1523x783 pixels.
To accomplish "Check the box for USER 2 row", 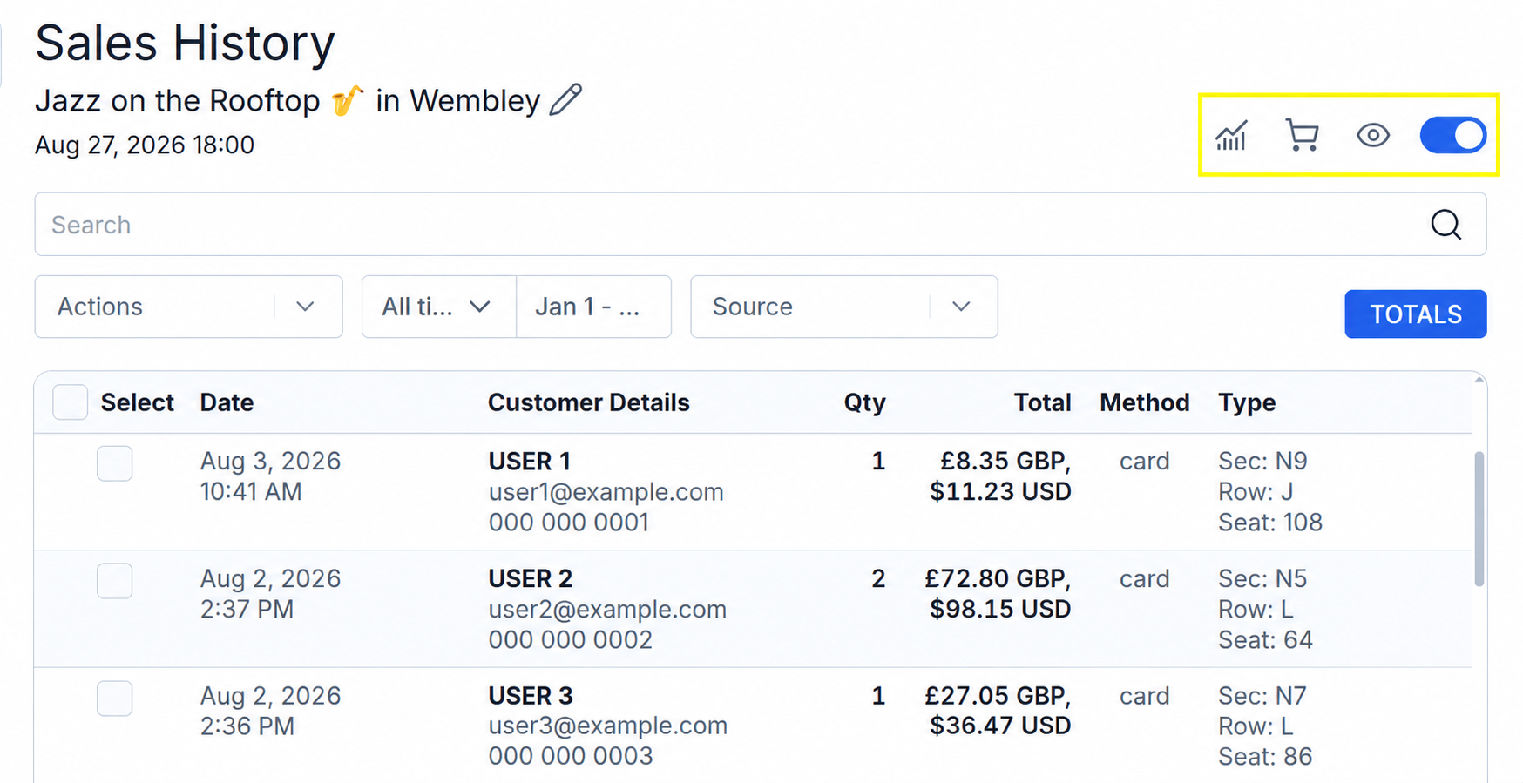I will click(x=114, y=581).
